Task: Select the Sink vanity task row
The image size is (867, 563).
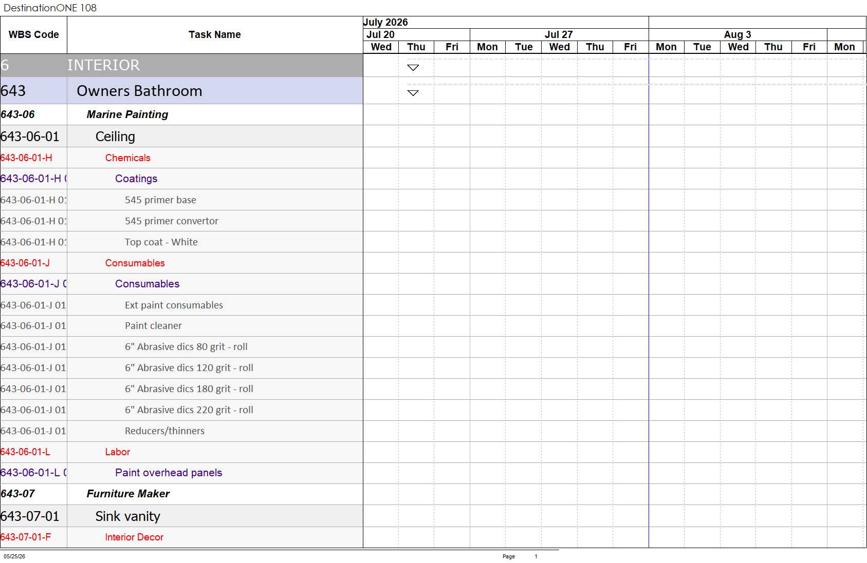Action: click(181, 516)
